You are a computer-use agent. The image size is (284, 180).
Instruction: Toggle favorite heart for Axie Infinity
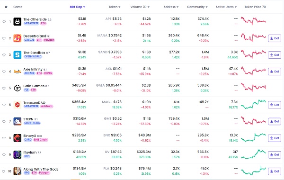pyautogui.click(x=4, y=72)
